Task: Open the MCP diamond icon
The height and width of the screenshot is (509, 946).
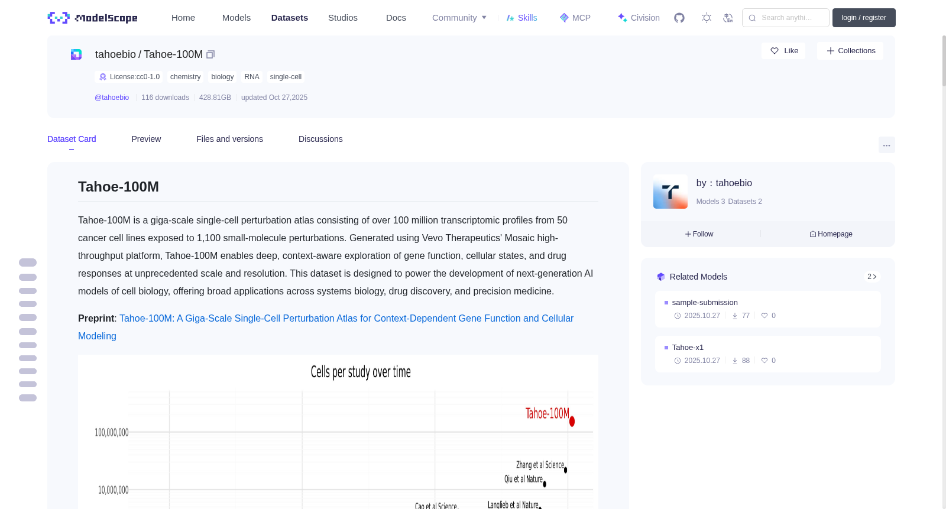Action: 564,18
